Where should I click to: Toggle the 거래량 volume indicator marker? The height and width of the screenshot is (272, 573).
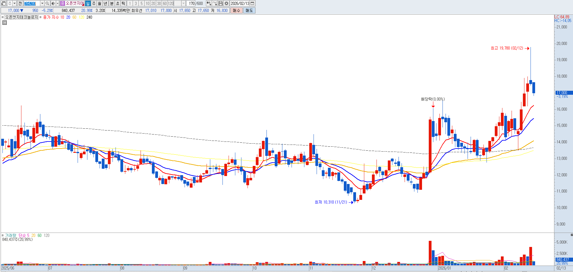click(3, 235)
